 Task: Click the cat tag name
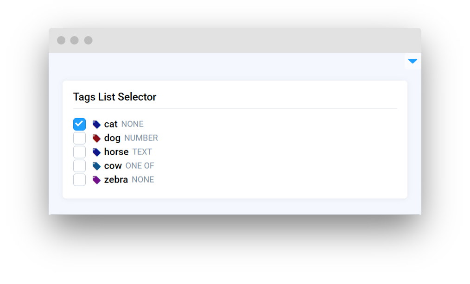111,124
